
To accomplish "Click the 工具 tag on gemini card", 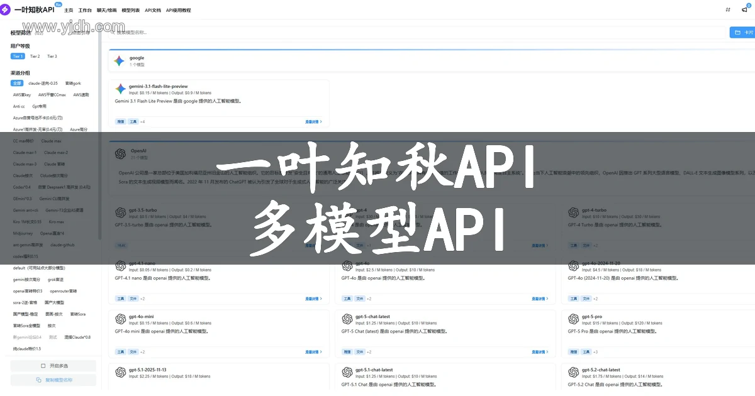I will 133,122.
